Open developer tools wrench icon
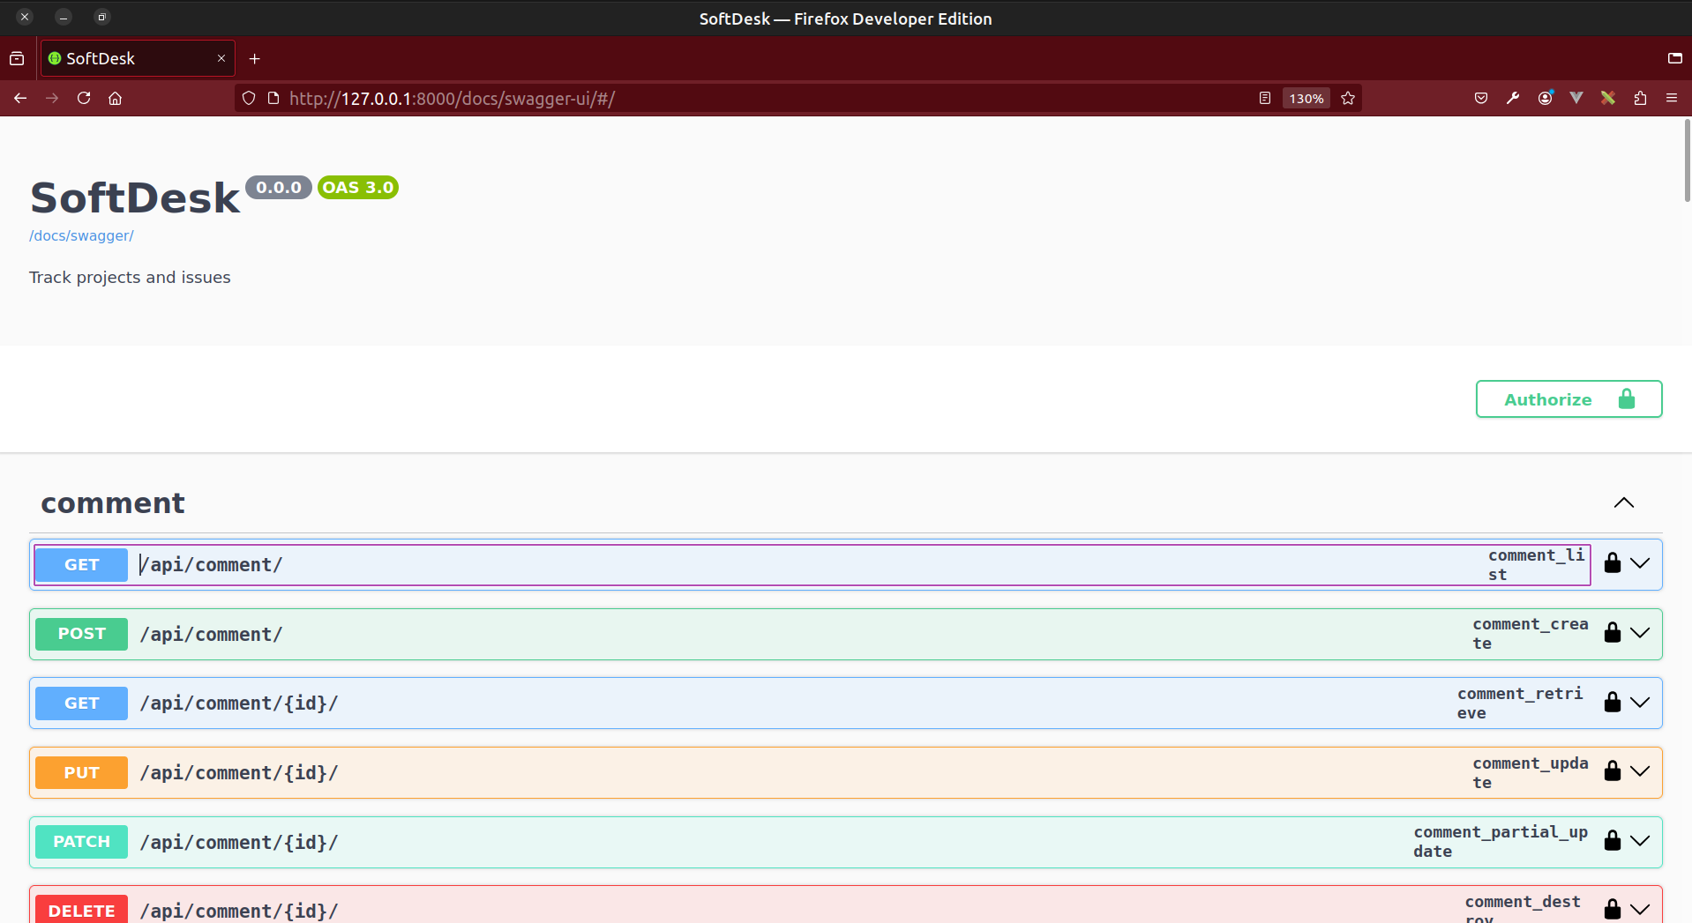1692x923 pixels. pos(1513,98)
